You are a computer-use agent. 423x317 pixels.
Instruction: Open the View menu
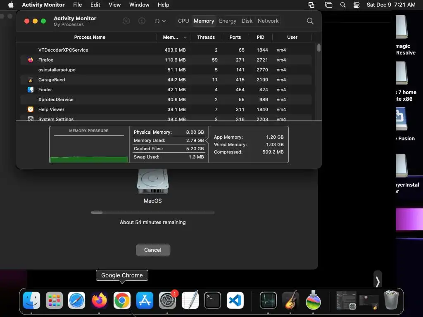(x=115, y=5)
